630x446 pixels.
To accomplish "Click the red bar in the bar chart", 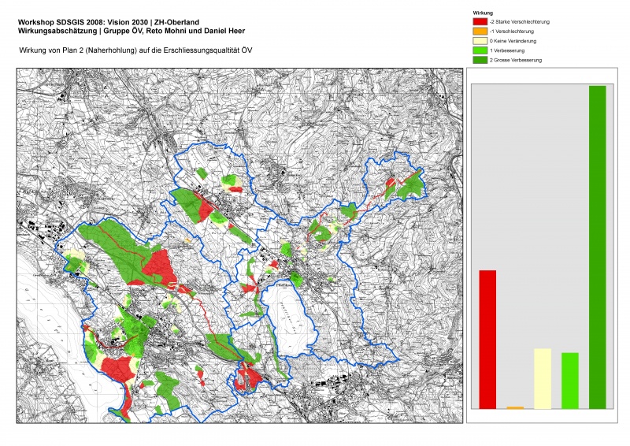I will click(487, 340).
